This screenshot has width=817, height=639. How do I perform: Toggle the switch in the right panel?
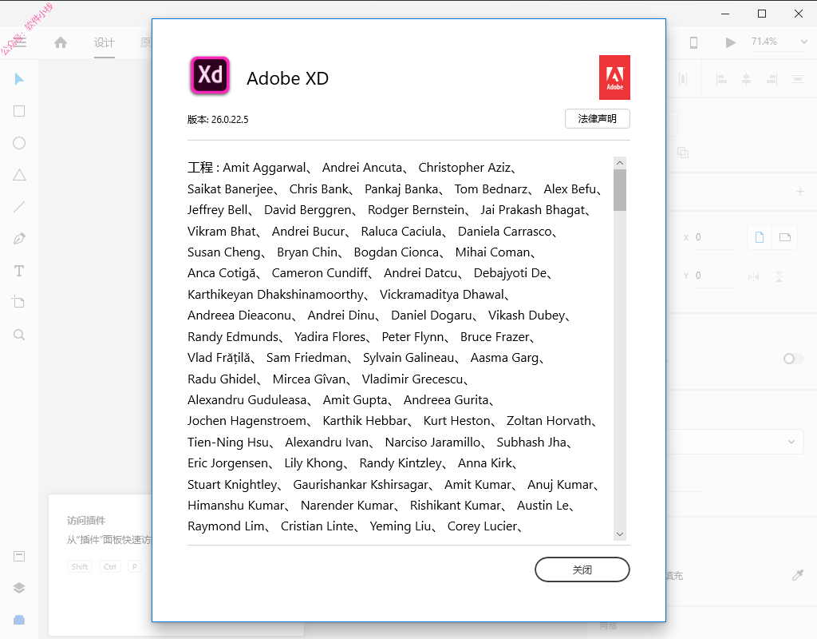coord(793,359)
